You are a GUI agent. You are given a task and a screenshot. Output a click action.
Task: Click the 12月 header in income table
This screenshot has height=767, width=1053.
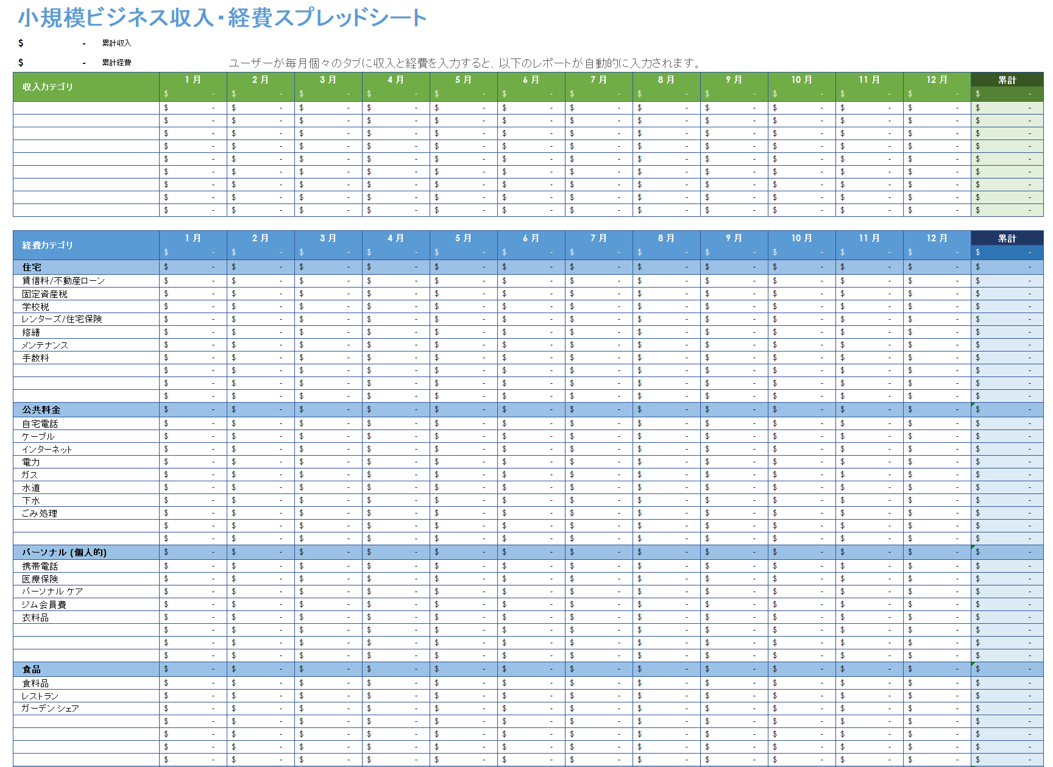[937, 80]
